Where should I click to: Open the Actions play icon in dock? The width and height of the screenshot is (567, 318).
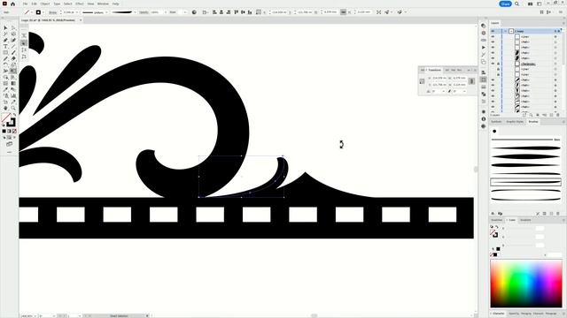point(484,47)
